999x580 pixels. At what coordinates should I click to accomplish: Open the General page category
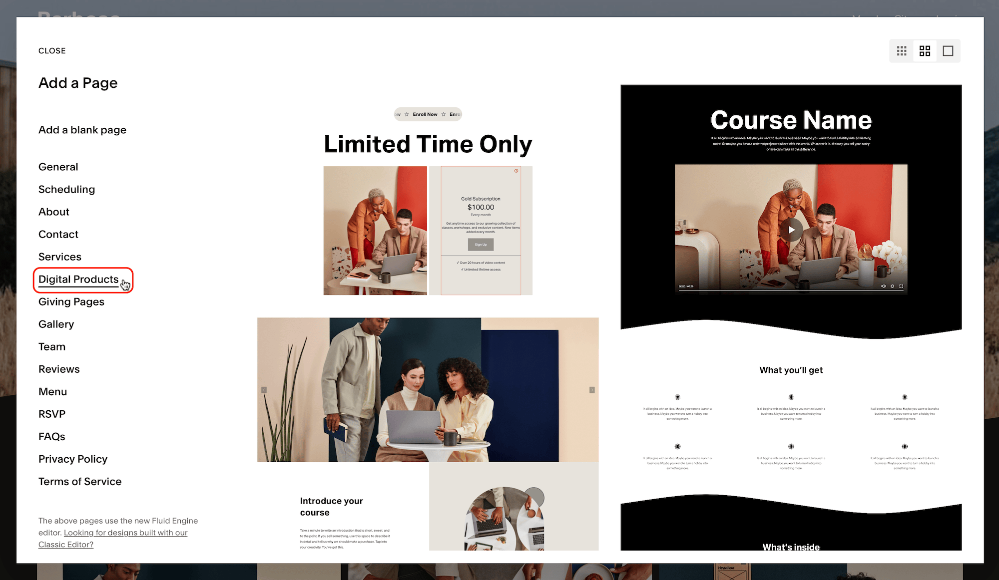point(58,167)
